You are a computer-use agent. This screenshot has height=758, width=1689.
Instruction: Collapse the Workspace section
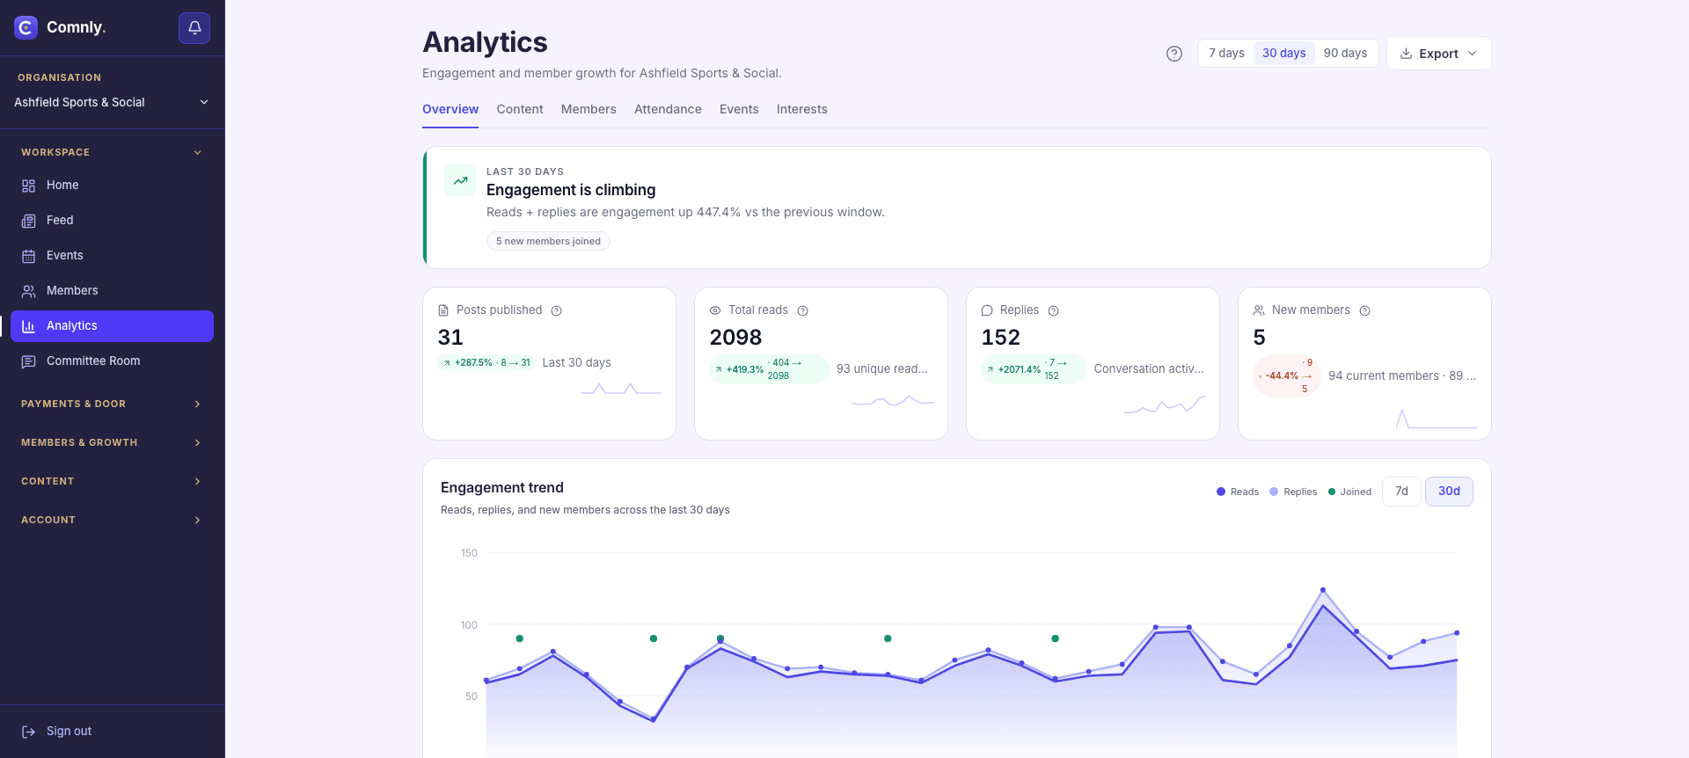(112, 152)
